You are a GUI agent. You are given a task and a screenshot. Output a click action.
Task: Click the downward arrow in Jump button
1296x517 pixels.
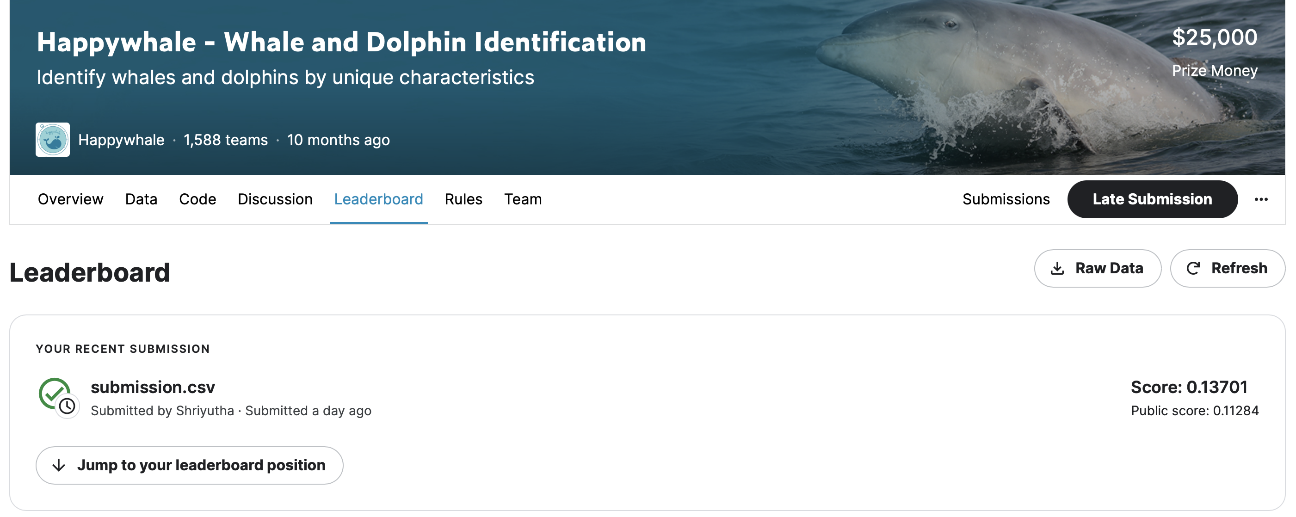click(60, 465)
